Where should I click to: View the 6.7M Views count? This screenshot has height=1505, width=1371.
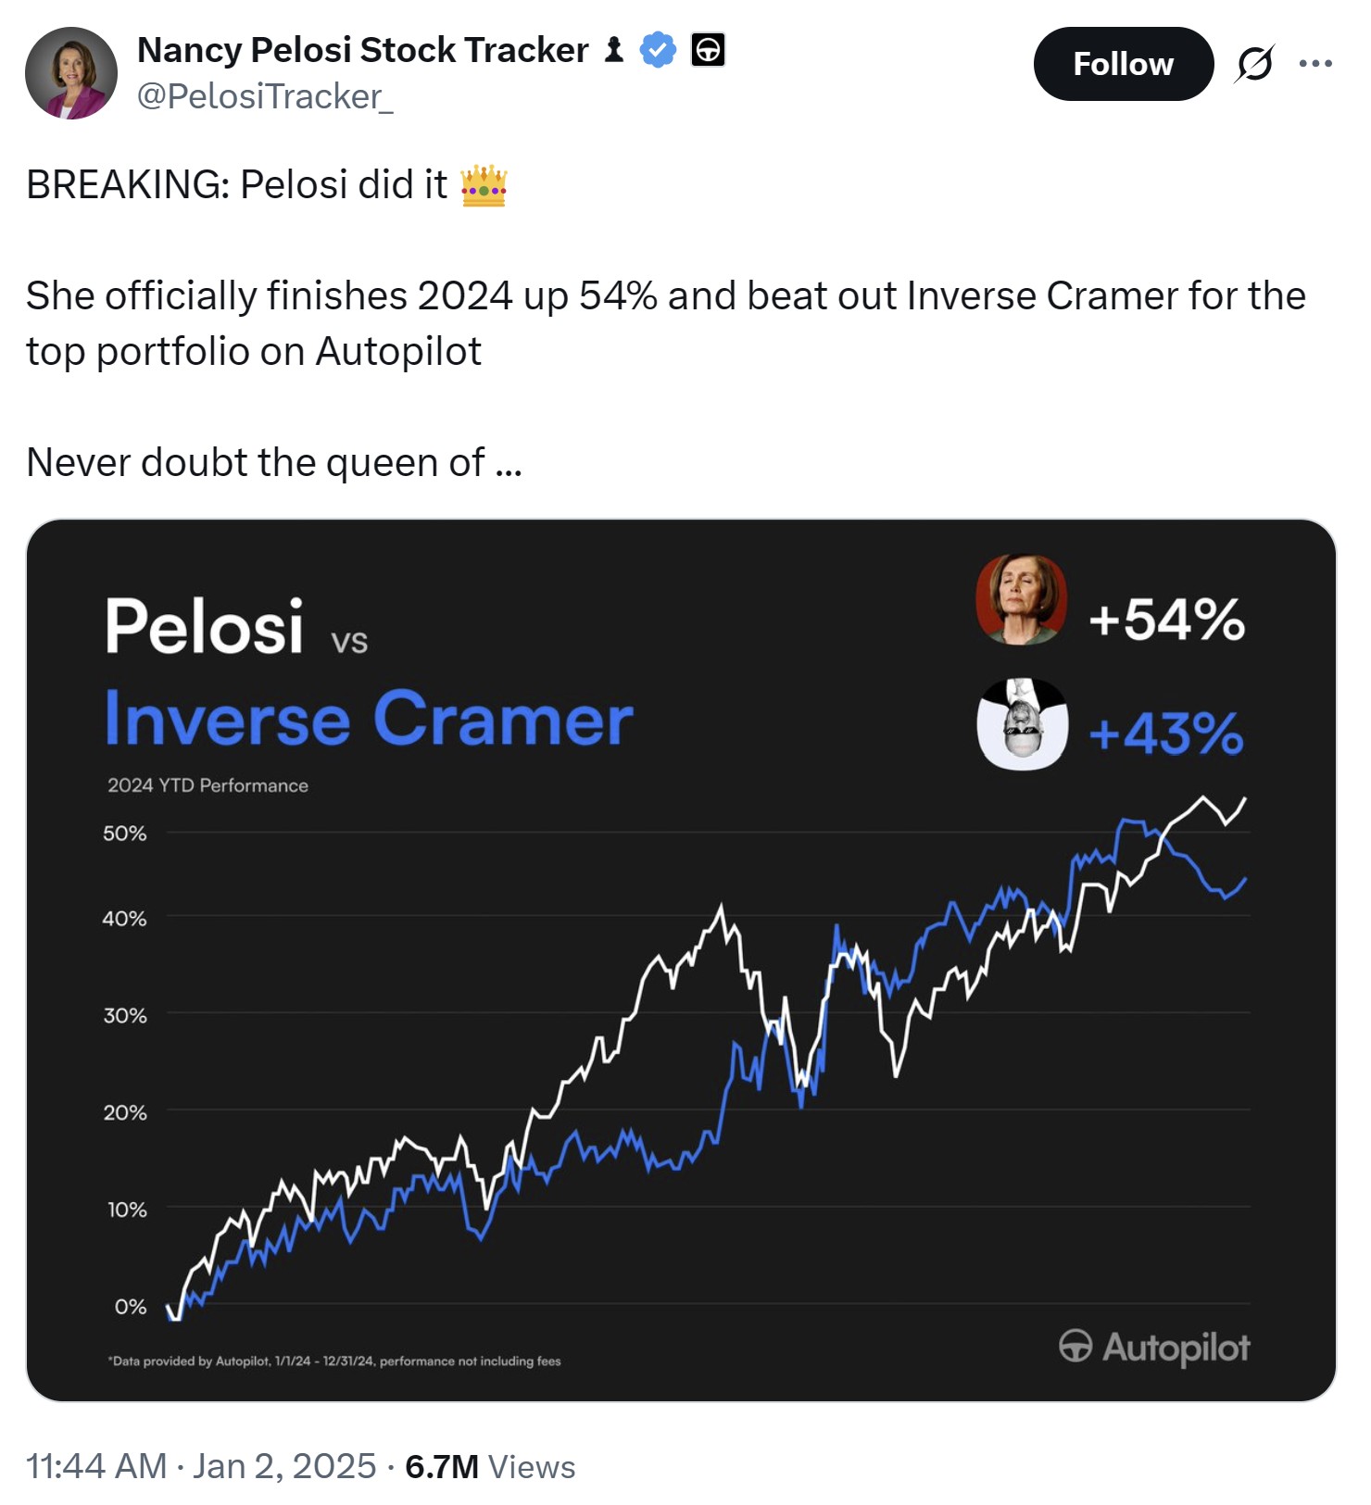[x=490, y=1466]
